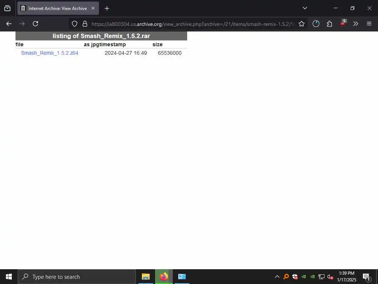Viewport: 378px width, 284px height.
Task: Open the muted volume tray icon
Action: (x=330, y=277)
